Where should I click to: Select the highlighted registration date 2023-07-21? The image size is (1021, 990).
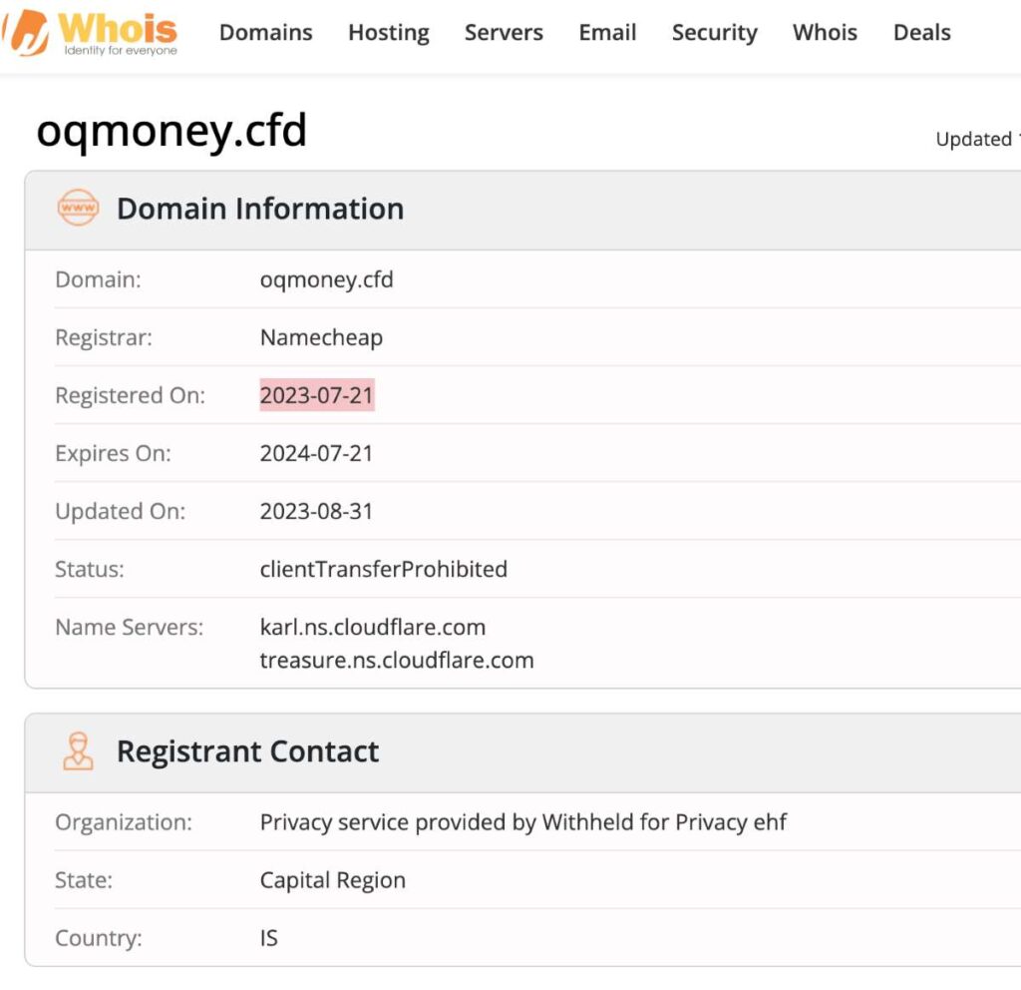pyautogui.click(x=316, y=395)
